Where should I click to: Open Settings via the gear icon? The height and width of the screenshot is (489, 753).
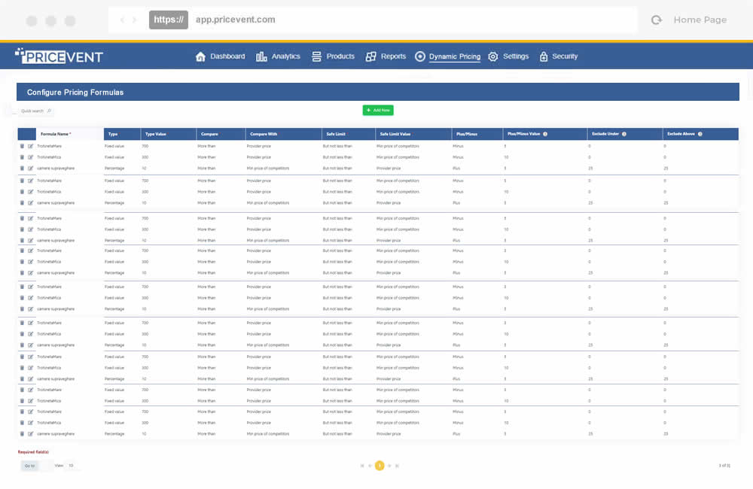pos(492,56)
